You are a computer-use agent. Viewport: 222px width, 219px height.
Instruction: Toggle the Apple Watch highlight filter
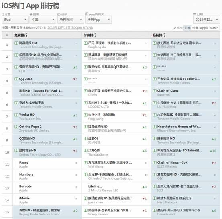209,28
